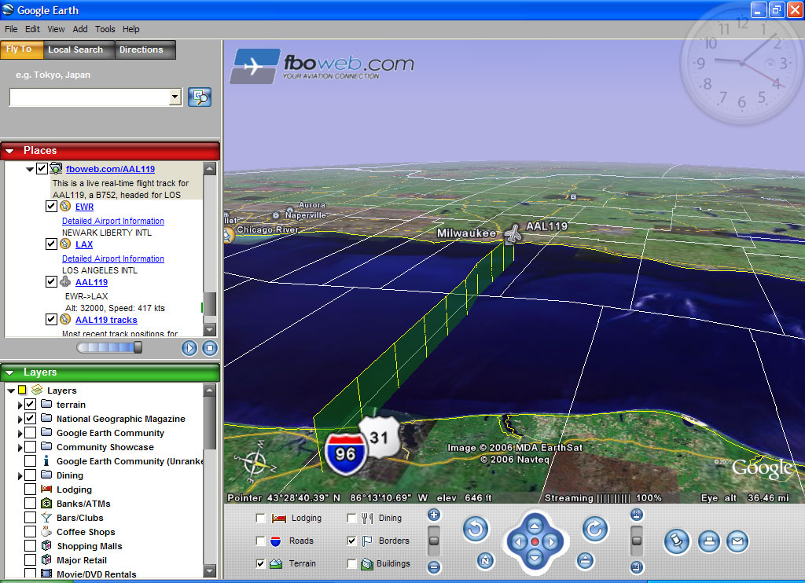The image size is (805, 583).
Task: Click the airplane icon next to AAL119 place
Action: pyautogui.click(x=65, y=282)
